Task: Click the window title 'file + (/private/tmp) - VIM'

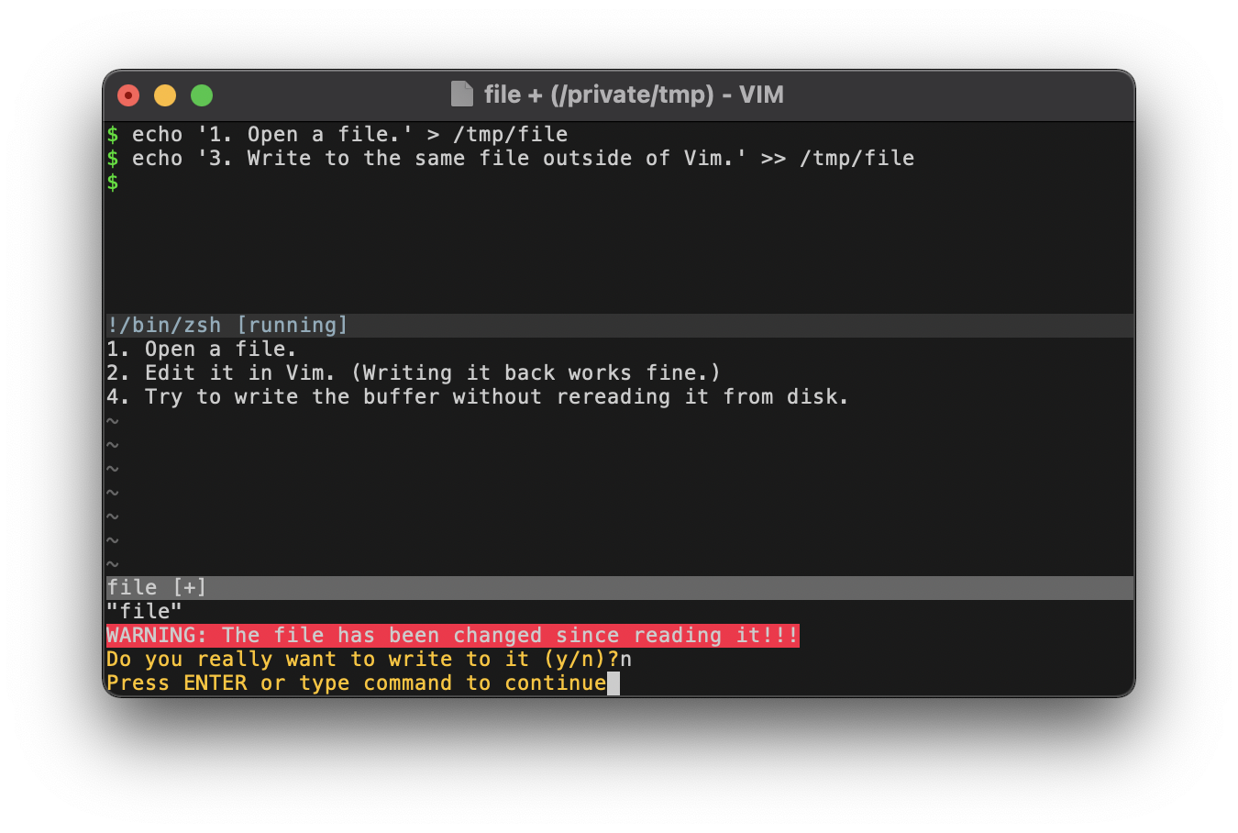Action: pyautogui.click(x=633, y=94)
